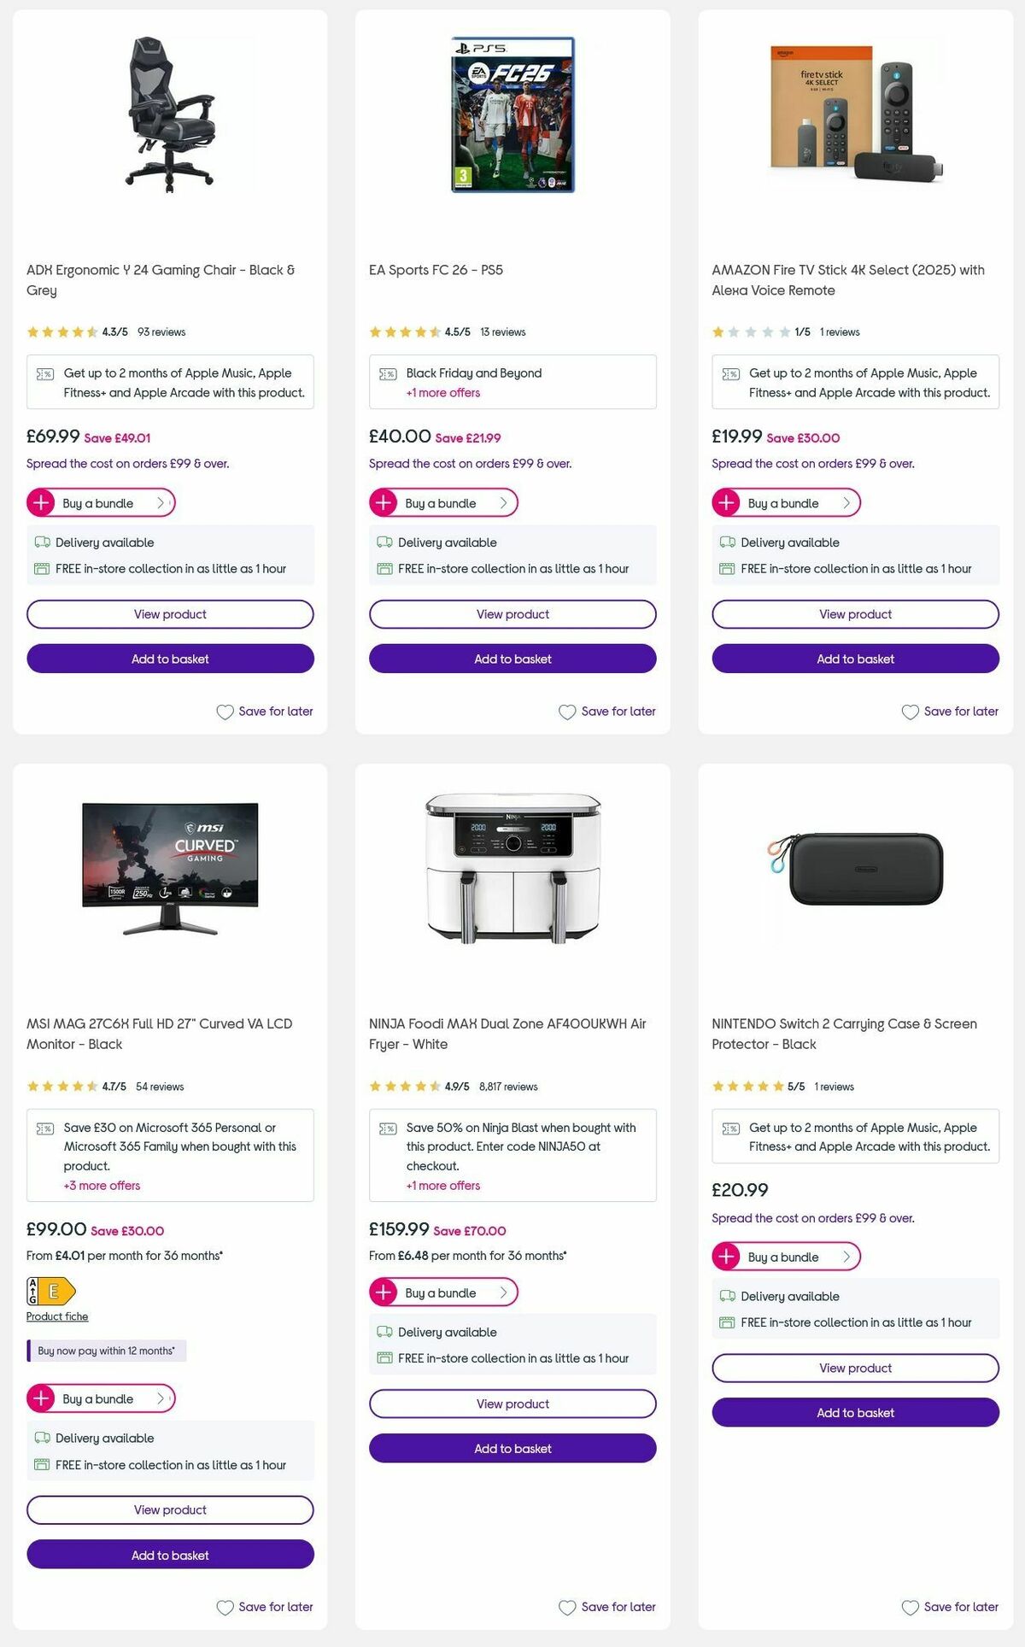Click the offer tag icon on the Ninja Blast promotion
This screenshot has width=1025, height=1647.
coord(389,1128)
